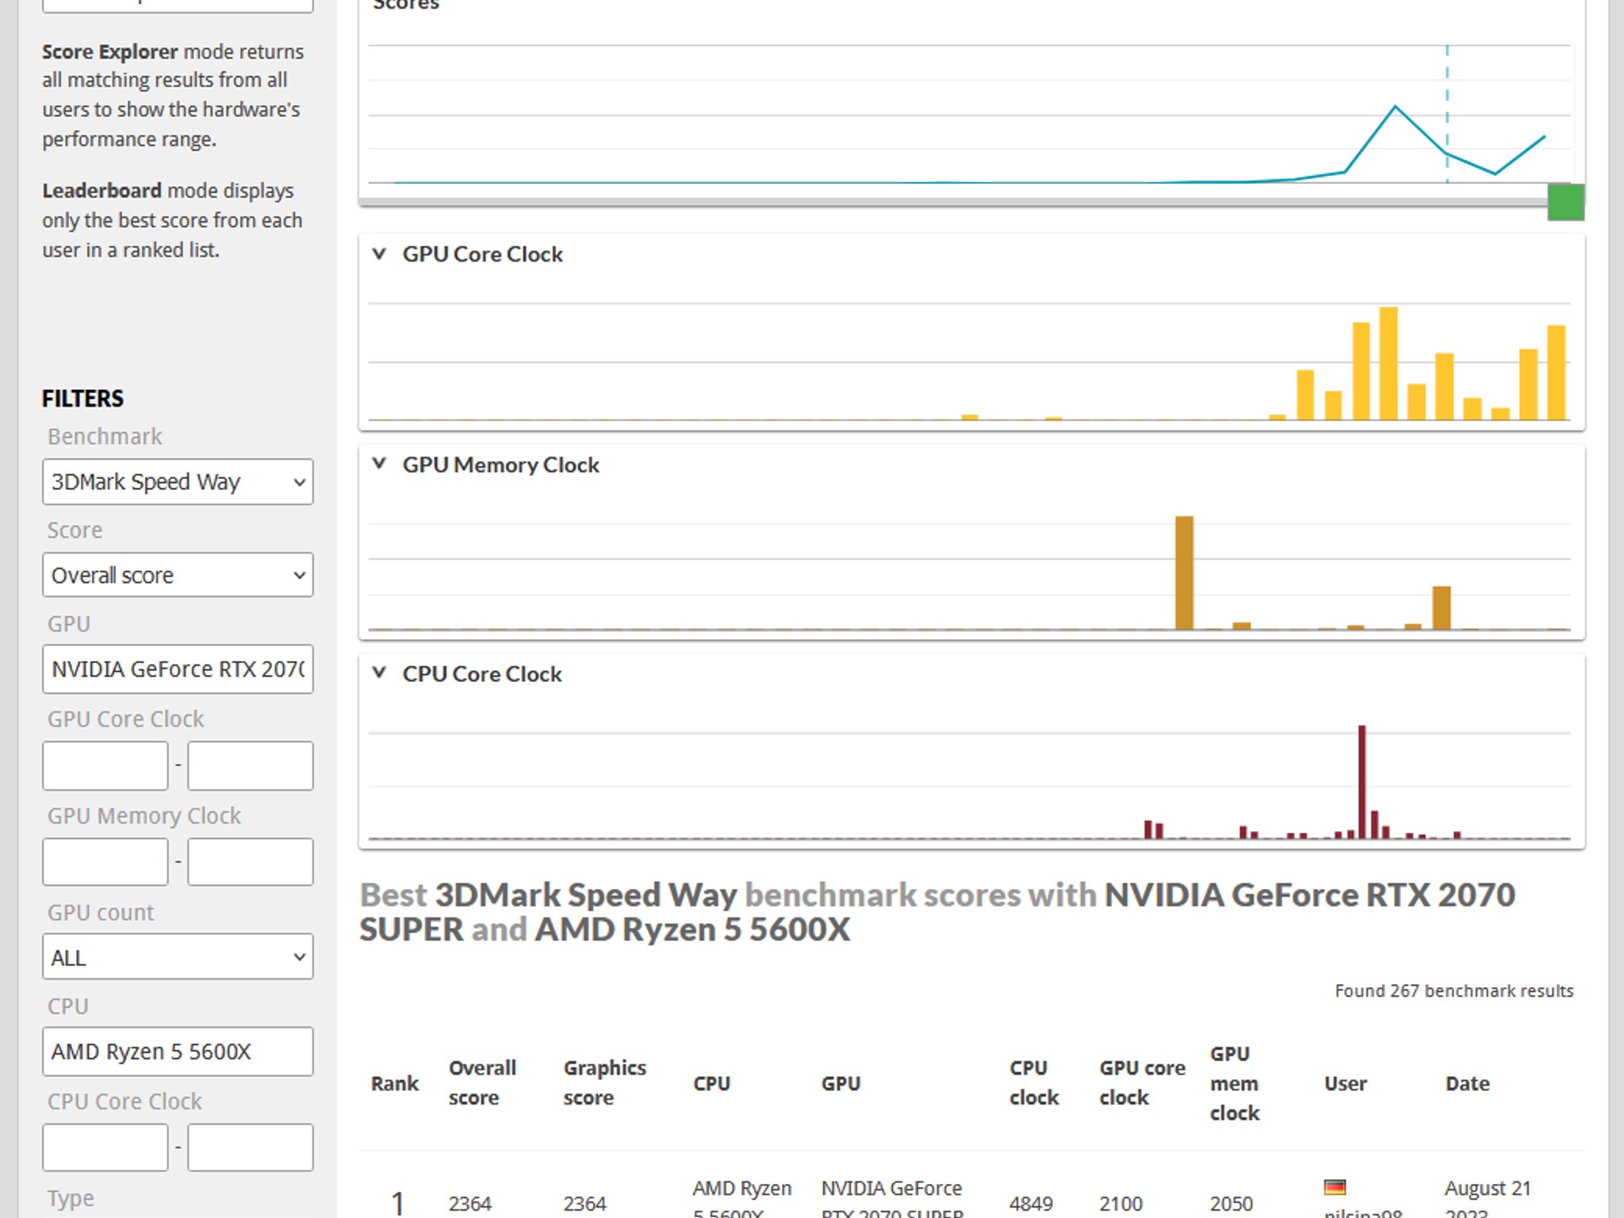1624x1218 pixels.
Task: Click the Graphics score column header
Action: pos(604,1082)
